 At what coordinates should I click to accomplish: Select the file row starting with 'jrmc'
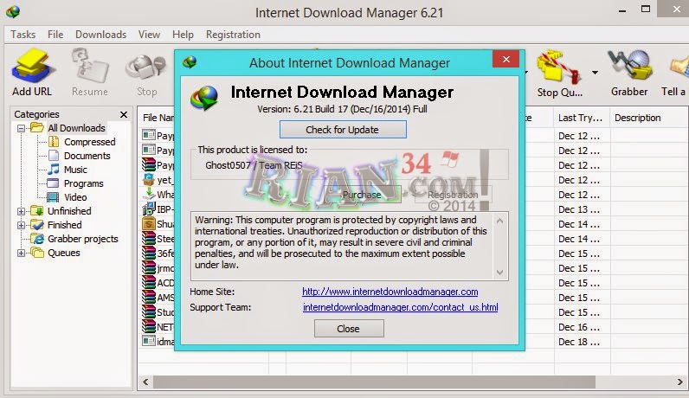click(x=158, y=268)
